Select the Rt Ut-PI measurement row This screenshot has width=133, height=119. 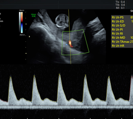tap(122, 30)
